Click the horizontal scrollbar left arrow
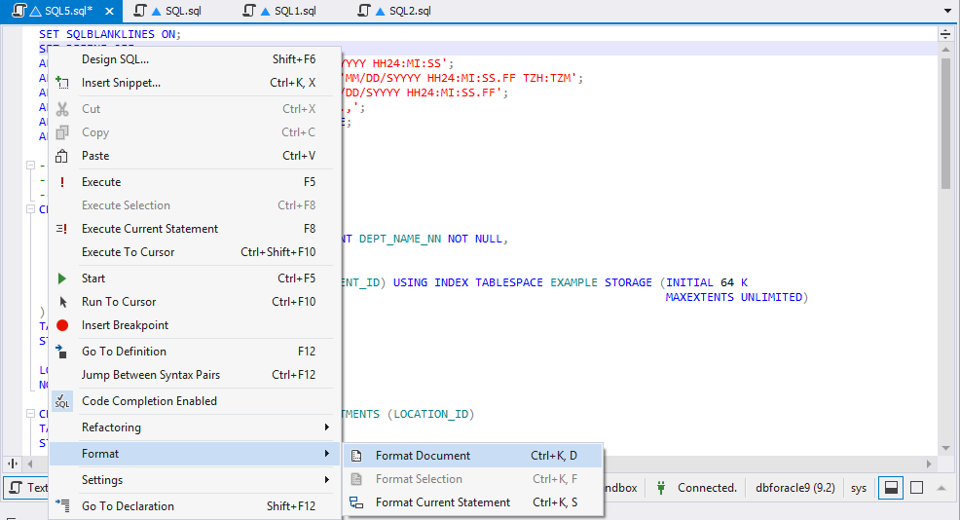Image resolution: width=960 pixels, height=520 pixels. click(29, 464)
